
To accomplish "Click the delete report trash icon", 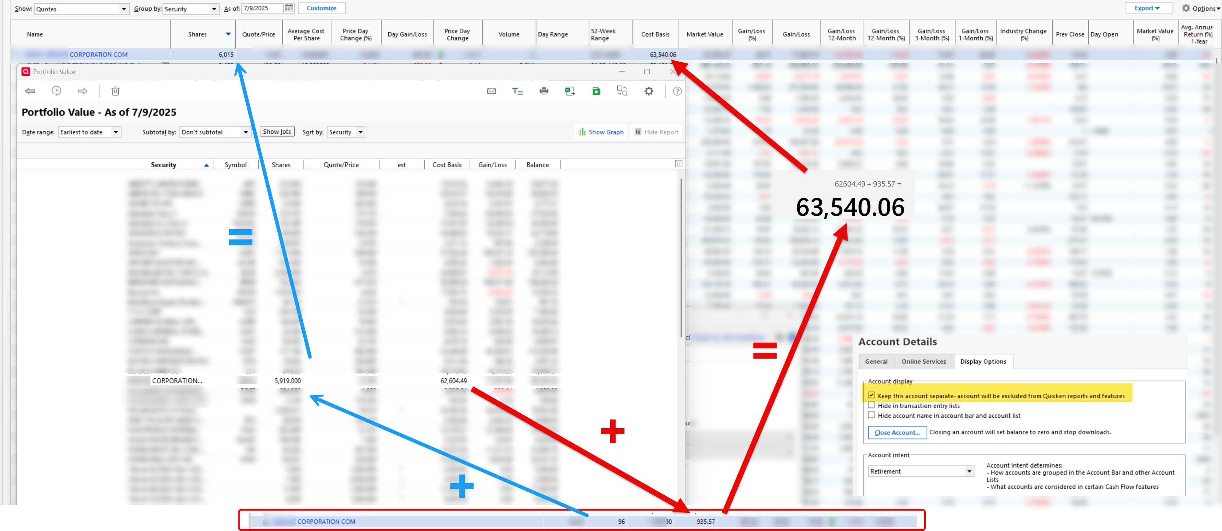I will (x=115, y=91).
